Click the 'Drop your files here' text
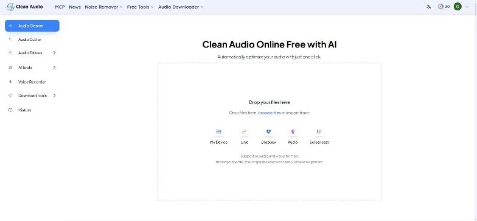 [x=270, y=102]
